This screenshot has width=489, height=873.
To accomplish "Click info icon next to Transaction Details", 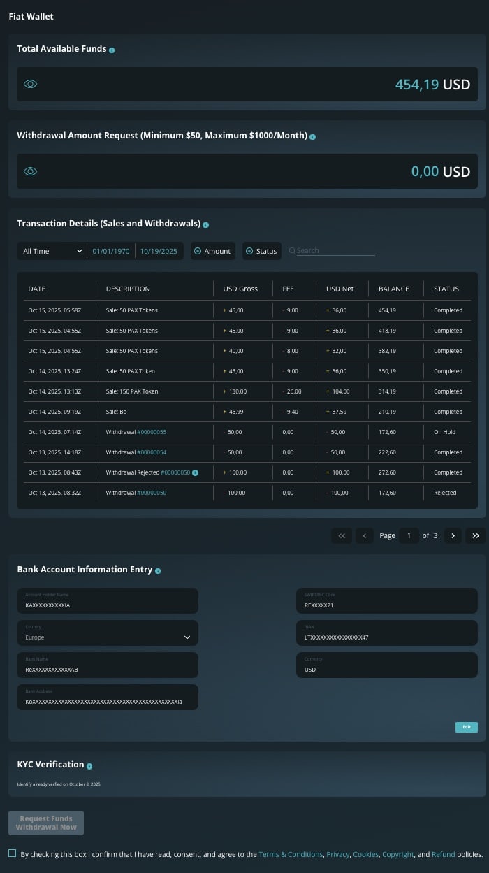I will (205, 225).
